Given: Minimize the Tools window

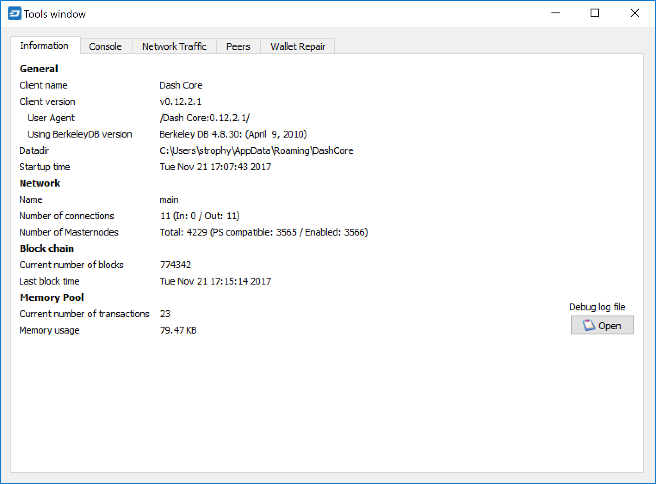Looking at the screenshot, I should 556,13.
